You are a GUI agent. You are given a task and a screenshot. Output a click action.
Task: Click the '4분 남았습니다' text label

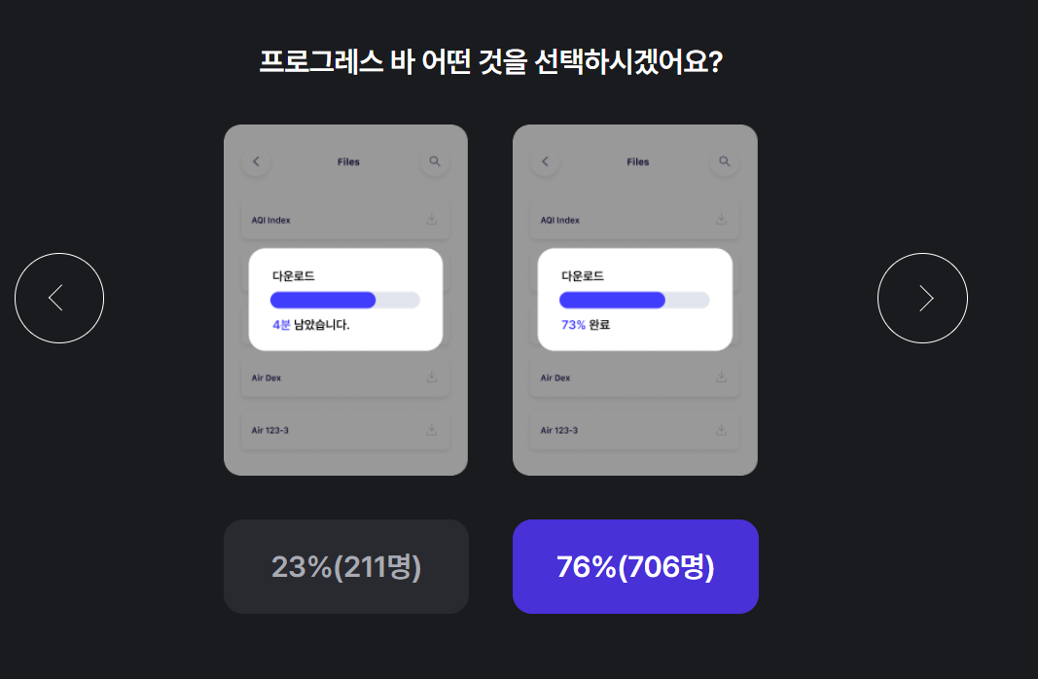coord(310,325)
